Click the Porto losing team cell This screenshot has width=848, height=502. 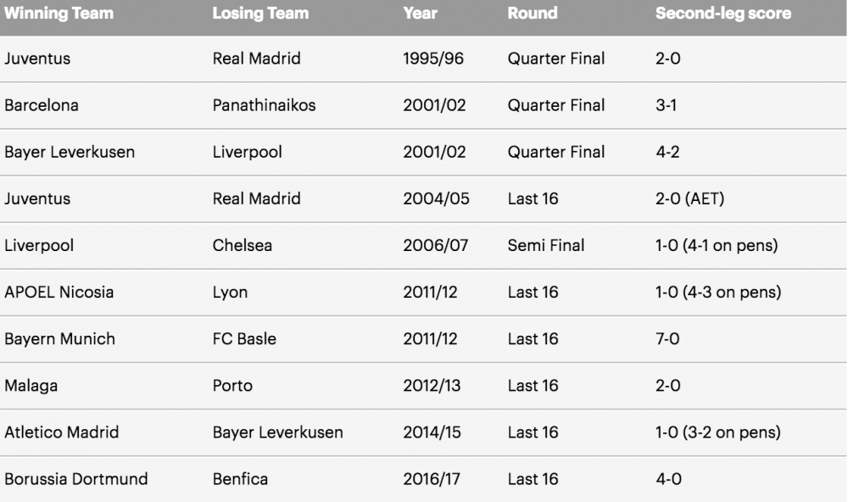pyautogui.click(x=232, y=386)
